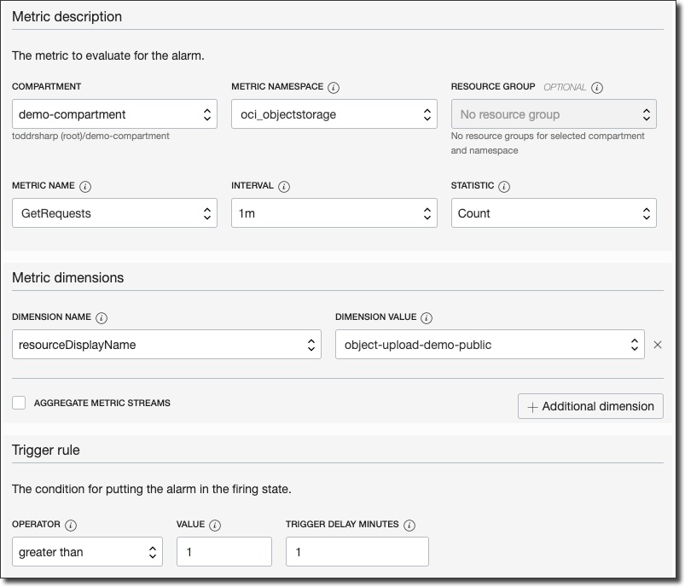
Task: Click info icon next to Statistic label
Action: coord(504,186)
